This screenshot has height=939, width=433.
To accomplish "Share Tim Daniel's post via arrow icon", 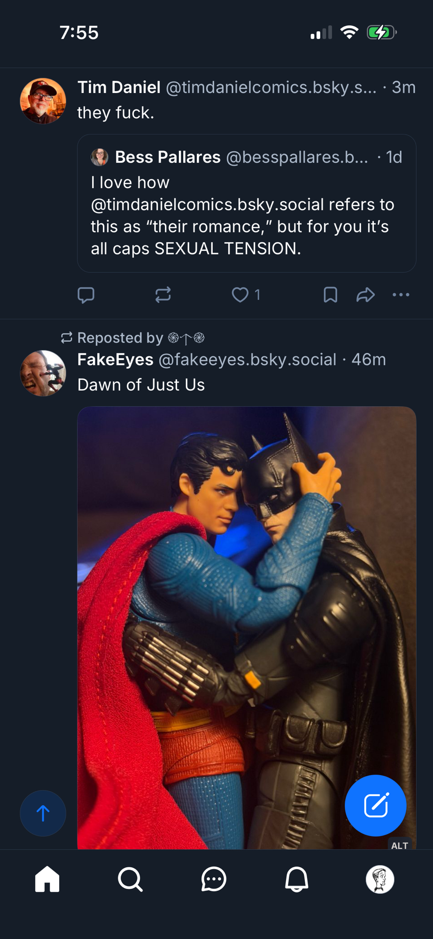I will [x=365, y=295].
